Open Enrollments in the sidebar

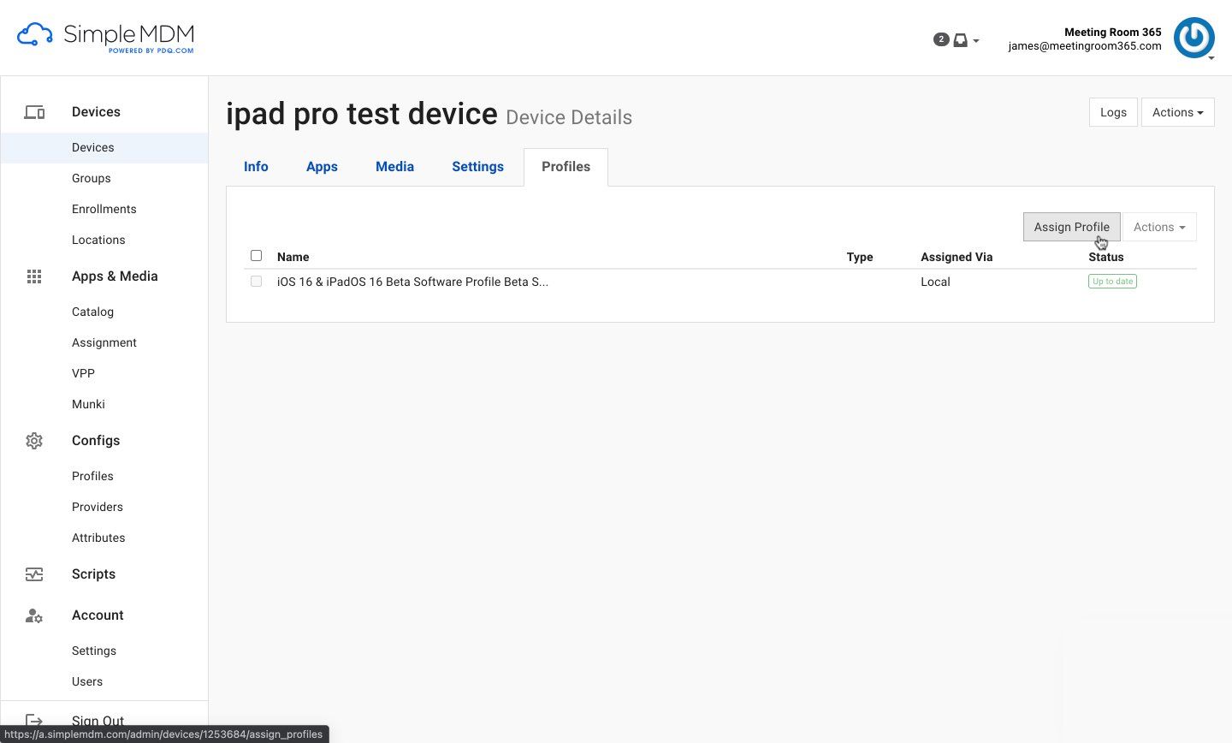[x=104, y=209]
